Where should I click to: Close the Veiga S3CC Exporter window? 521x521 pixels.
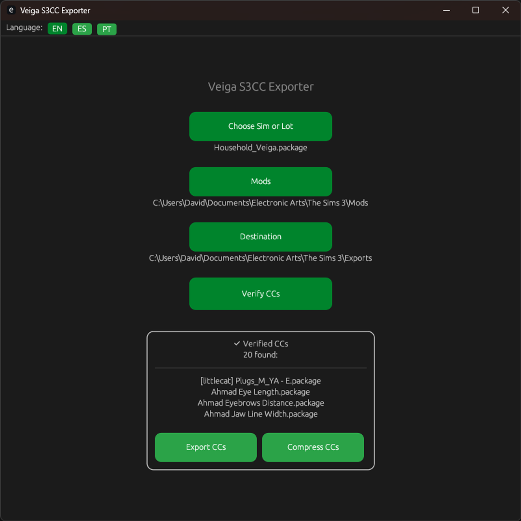tap(505, 10)
